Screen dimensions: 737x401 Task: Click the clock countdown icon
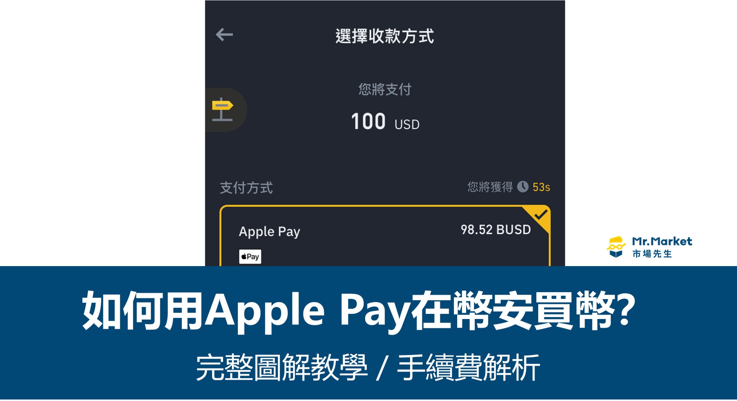click(x=523, y=187)
